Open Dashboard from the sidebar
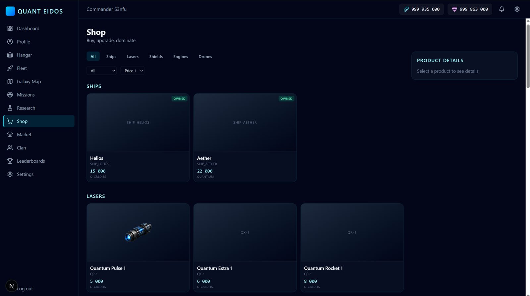This screenshot has height=296, width=530. [x=39, y=28]
